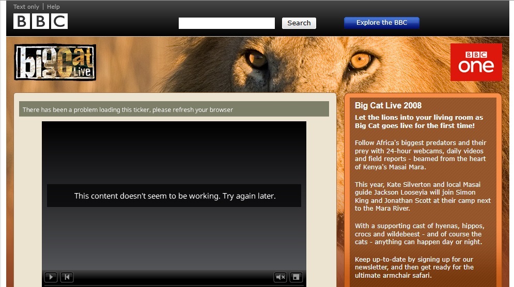Expand the Explore the BBC menu
This screenshot has height=287, width=514.
[381, 23]
